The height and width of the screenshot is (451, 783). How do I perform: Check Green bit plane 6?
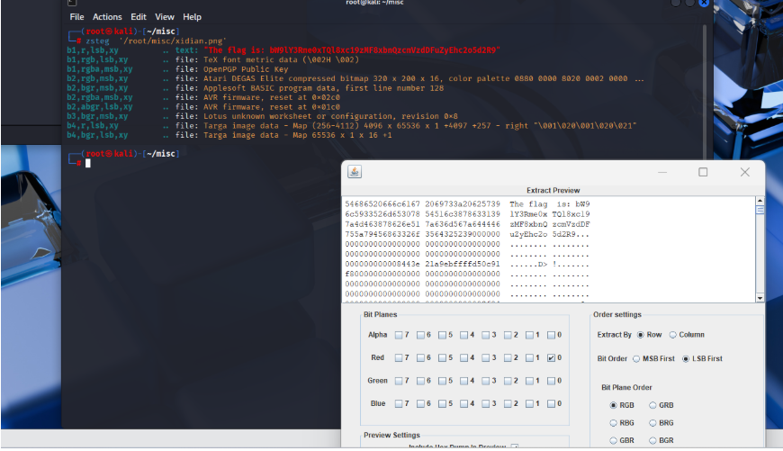[x=420, y=381]
